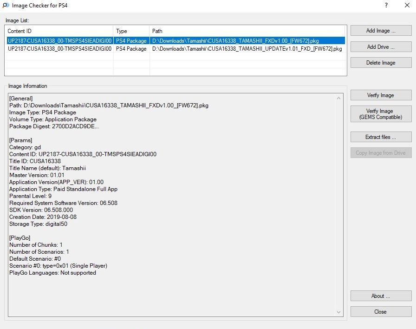416x329 pixels.
Task: Select the TAMASHII_FXDv1.00 package row
Action: click(x=175, y=40)
